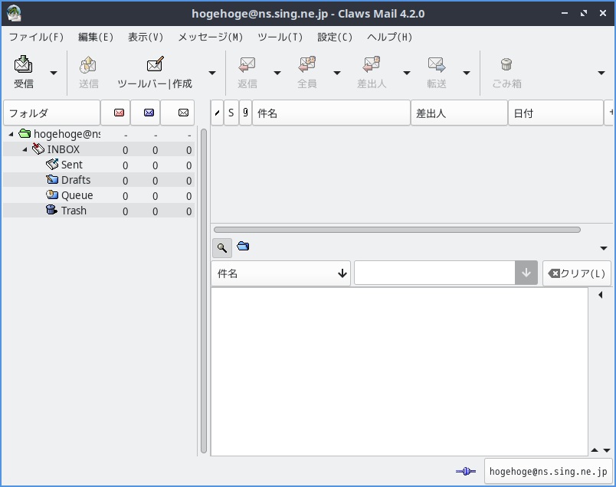
Task: Open the search history dropdown arrow
Action: coord(526,273)
